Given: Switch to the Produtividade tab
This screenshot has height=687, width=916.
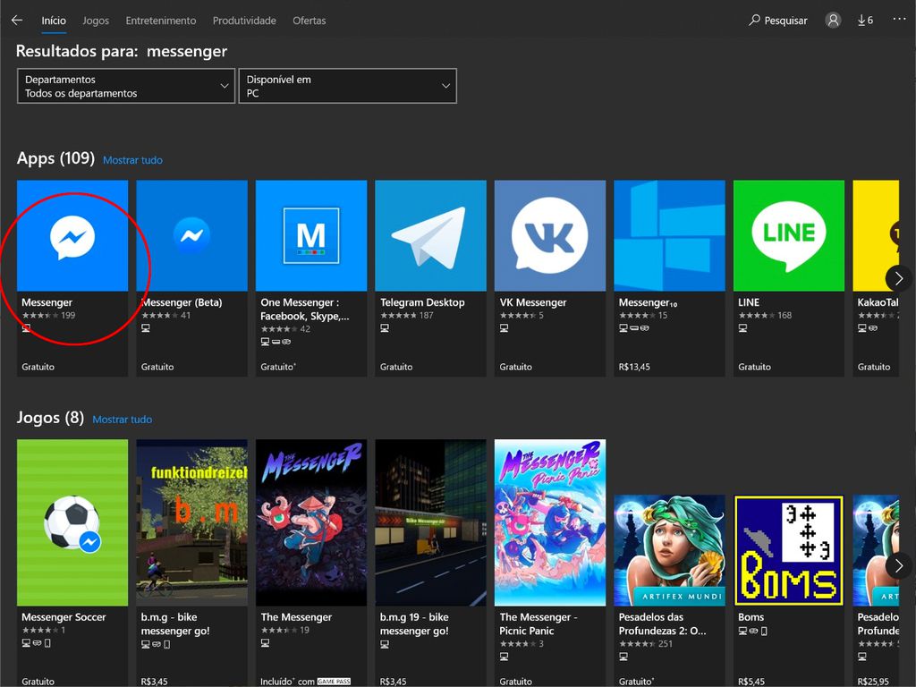Looking at the screenshot, I should coord(244,21).
